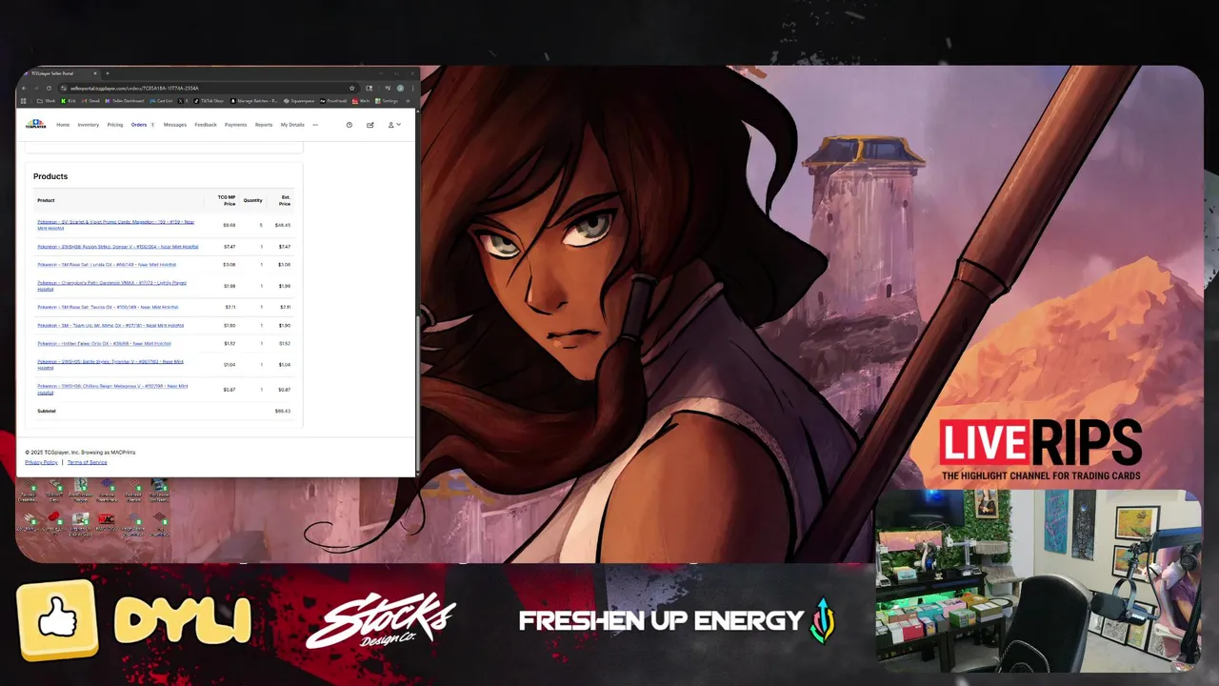This screenshot has height=686, width=1219.
Task: Open the Seller Dashboard bookmark
Action: click(x=125, y=101)
